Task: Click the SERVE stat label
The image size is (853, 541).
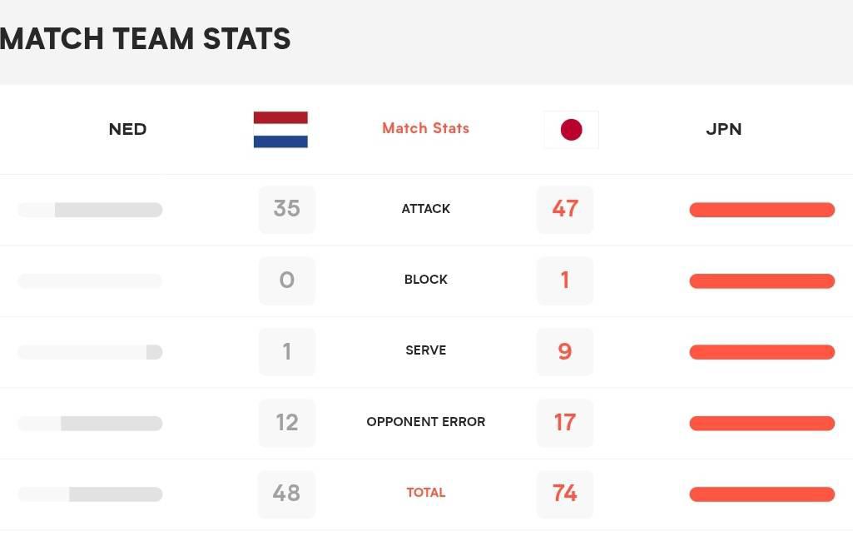Action: [425, 350]
